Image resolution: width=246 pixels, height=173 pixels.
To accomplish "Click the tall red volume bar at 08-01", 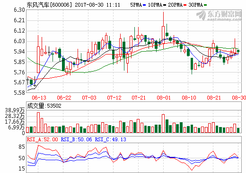I will coord(163,124).
